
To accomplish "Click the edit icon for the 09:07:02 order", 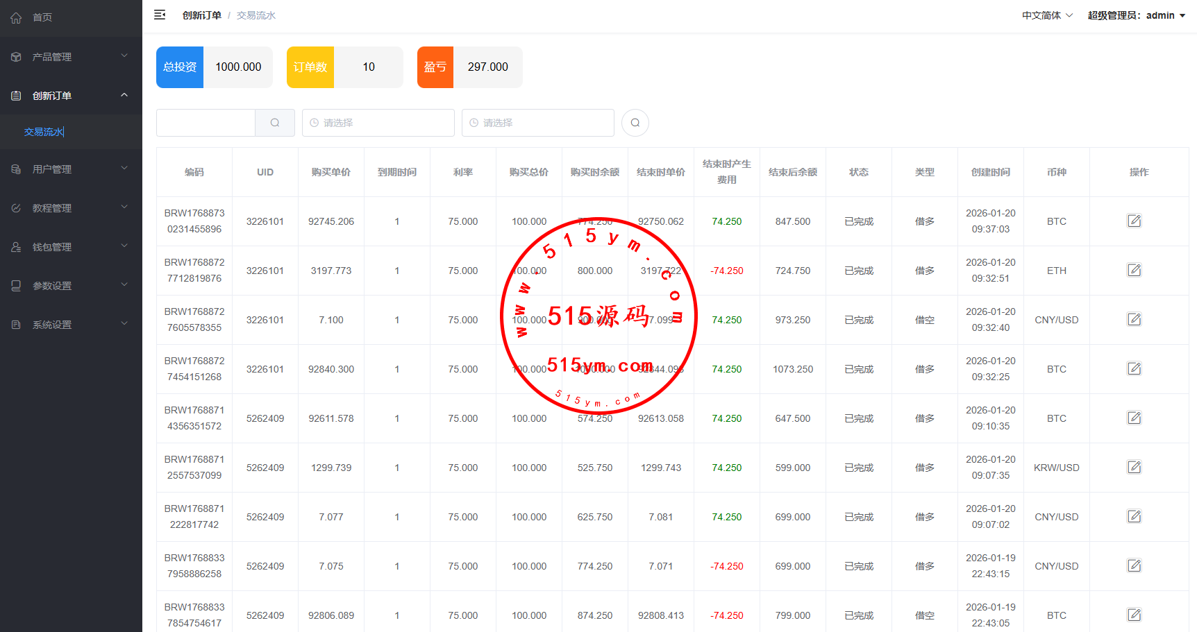I will [1134, 517].
